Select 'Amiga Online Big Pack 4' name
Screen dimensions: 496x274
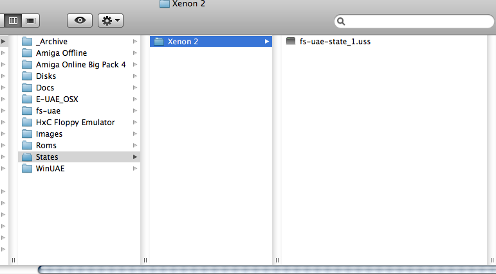[80, 65]
